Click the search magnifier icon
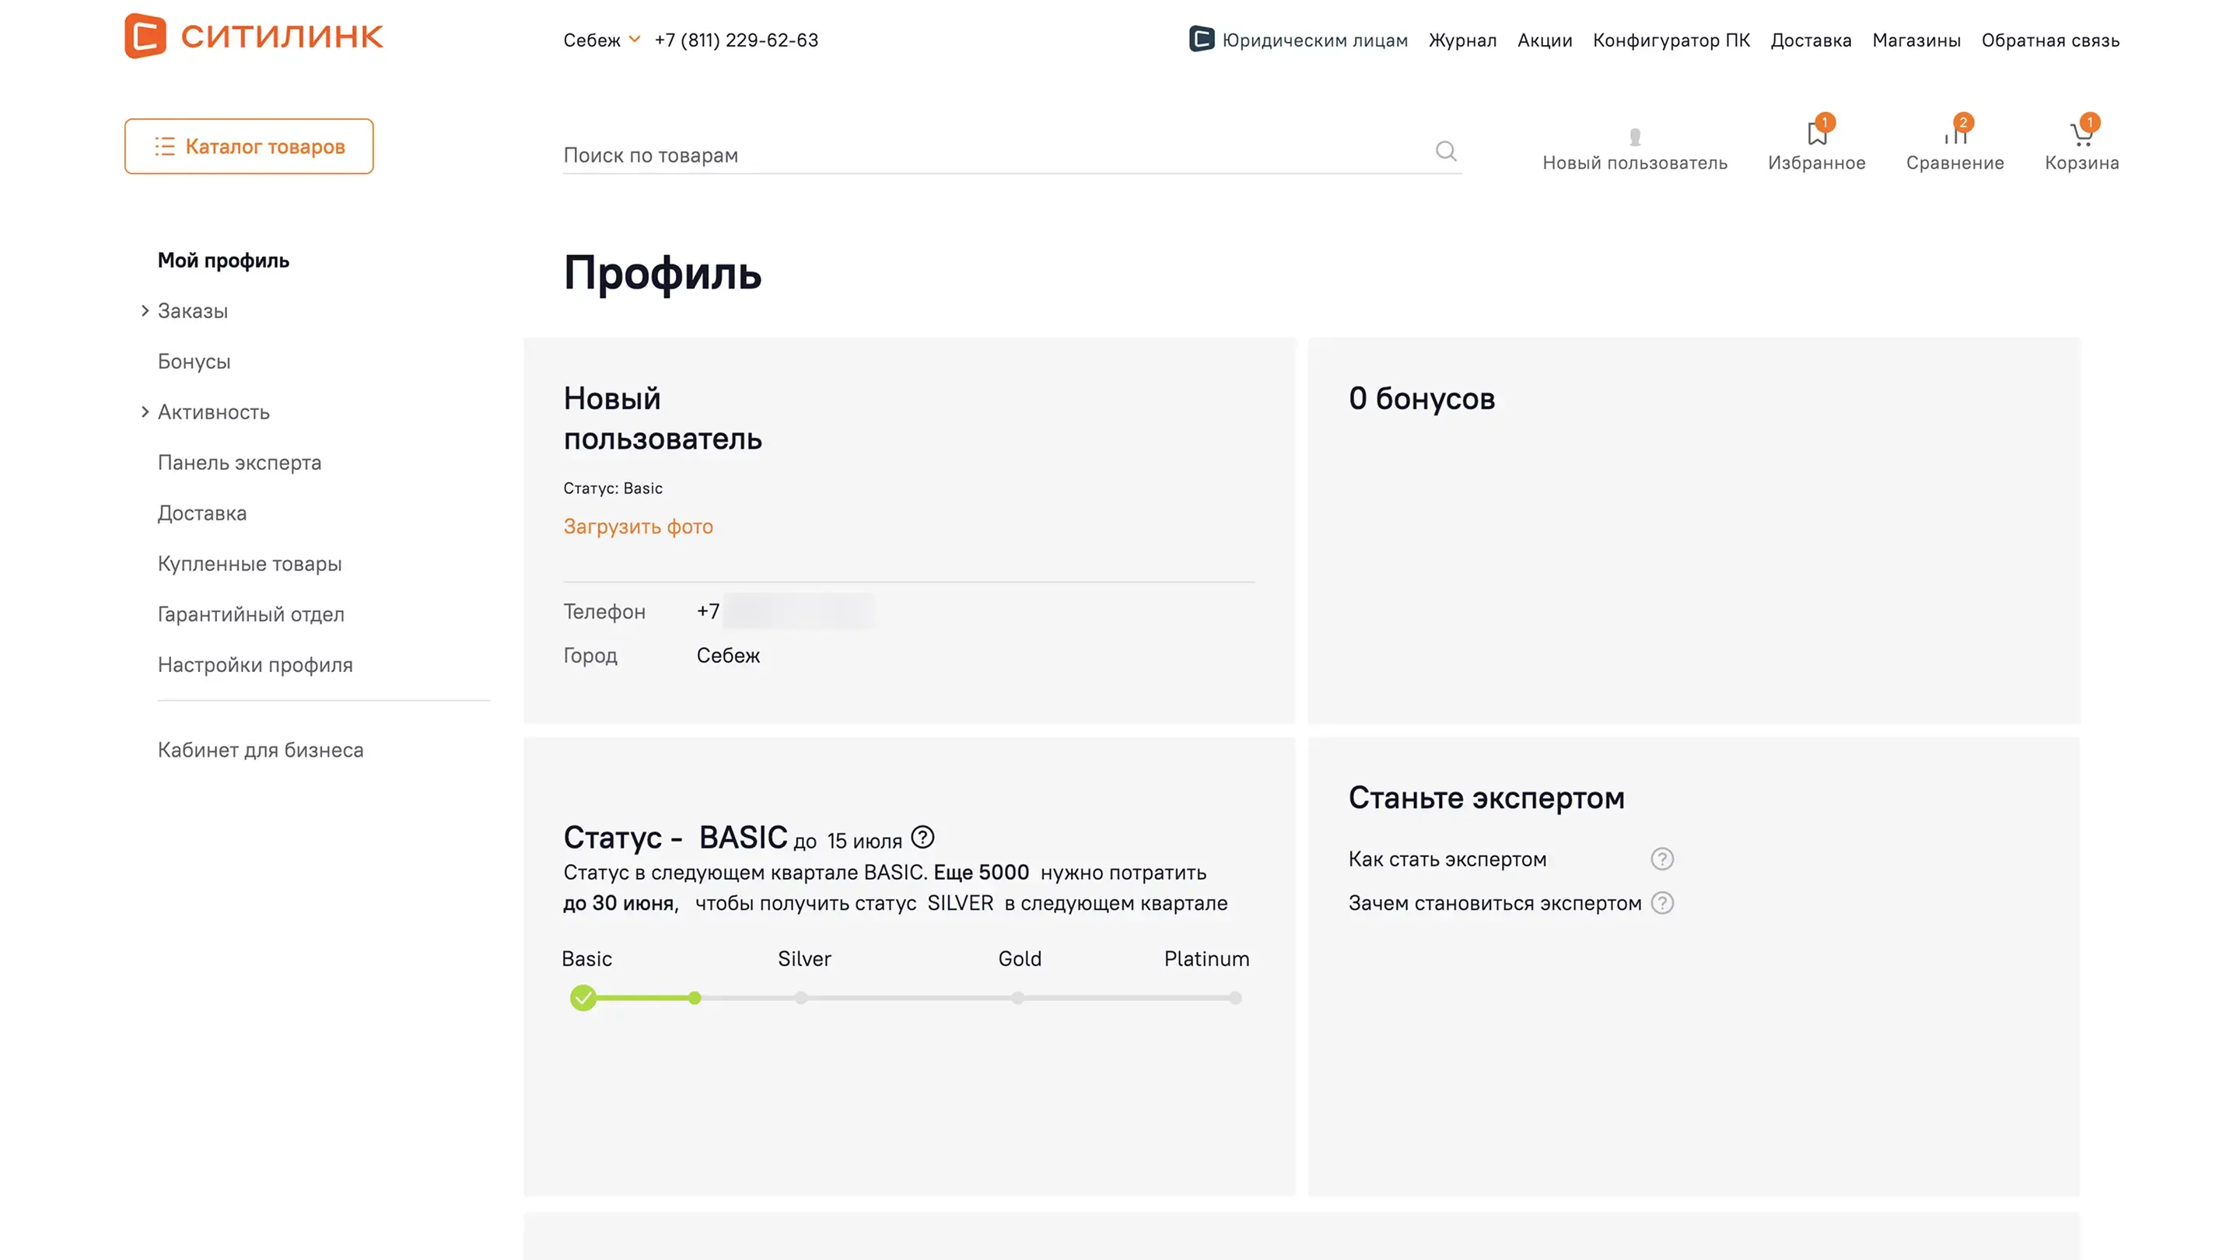Screen dimensions: 2240x1260 [x=1445, y=152]
